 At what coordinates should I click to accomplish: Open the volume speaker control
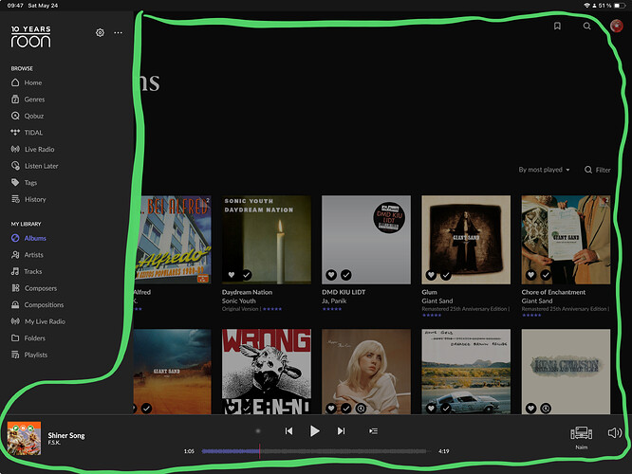point(615,433)
